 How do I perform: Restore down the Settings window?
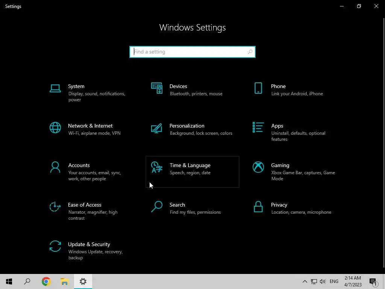(x=359, y=6)
